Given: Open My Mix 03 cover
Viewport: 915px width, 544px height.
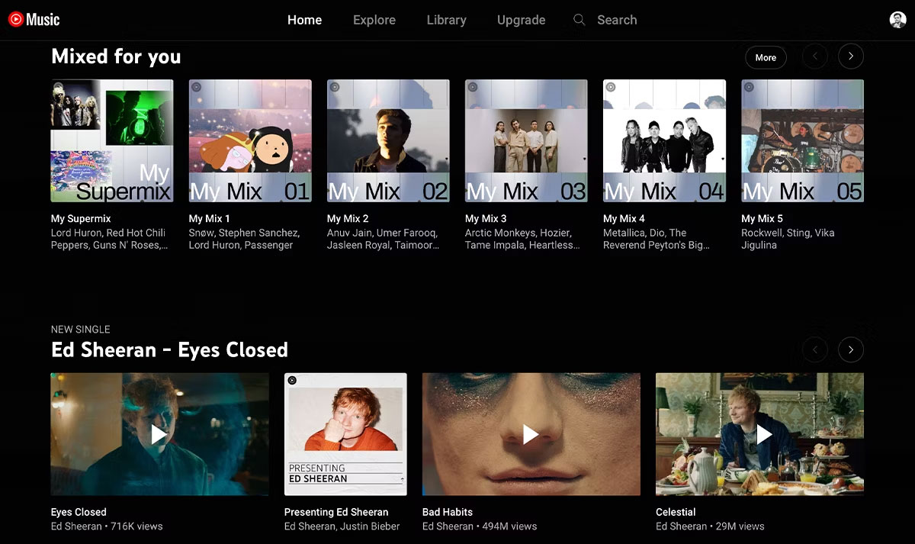Looking at the screenshot, I should click(x=526, y=140).
